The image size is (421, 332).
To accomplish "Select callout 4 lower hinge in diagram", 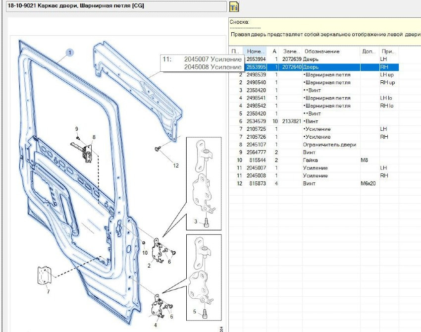I will tap(155, 325).
